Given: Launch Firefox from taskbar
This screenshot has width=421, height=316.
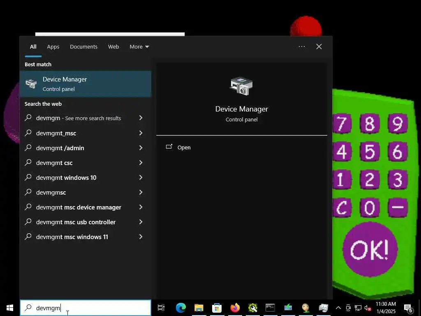Looking at the screenshot, I should click(x=235, y=308).
